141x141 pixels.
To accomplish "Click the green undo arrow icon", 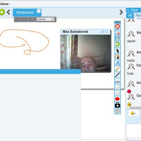I will (117, 45).
